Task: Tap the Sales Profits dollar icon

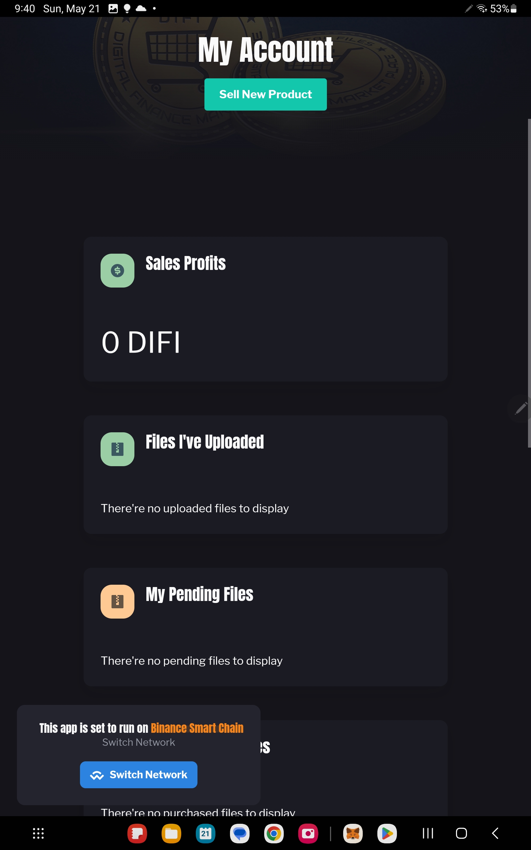Action: 117,271
